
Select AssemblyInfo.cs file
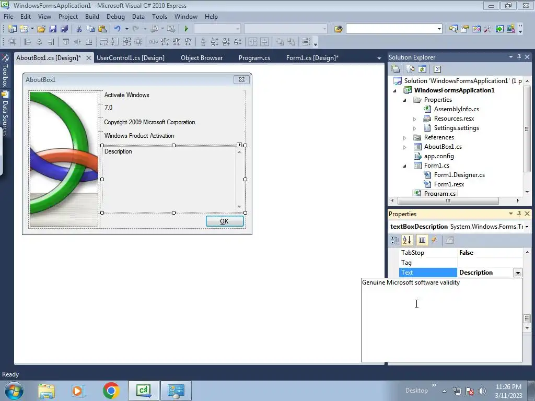tap(456, 109)
